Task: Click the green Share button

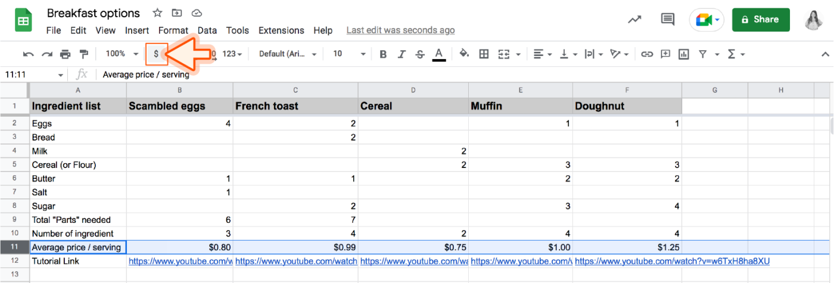Action: (x=761, y=20)
